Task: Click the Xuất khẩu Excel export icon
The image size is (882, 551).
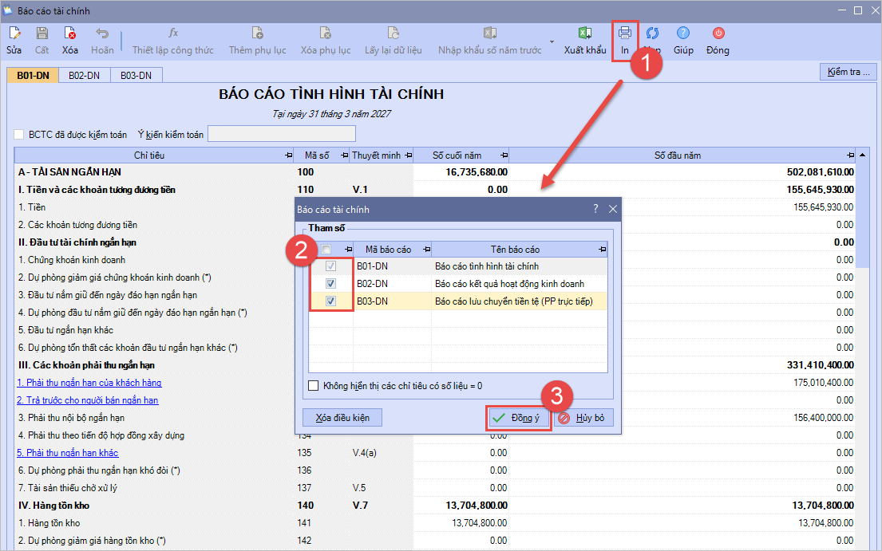Action: pyautogui.click(x=584, y=33)
